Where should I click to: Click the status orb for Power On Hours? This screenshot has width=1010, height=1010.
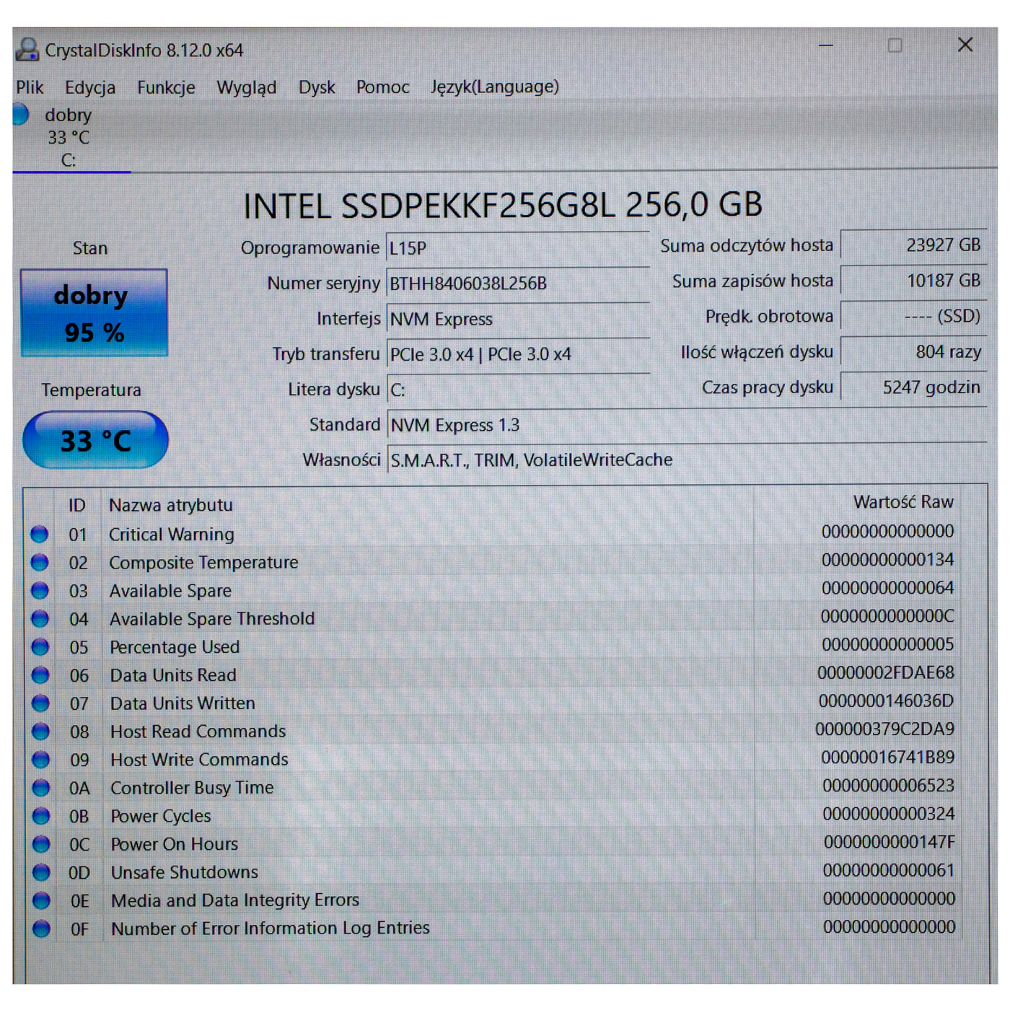(41, 843)
